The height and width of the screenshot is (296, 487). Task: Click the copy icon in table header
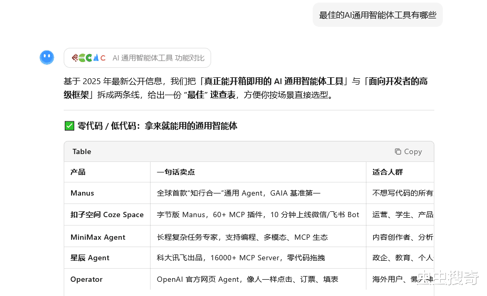coord(398,151)
